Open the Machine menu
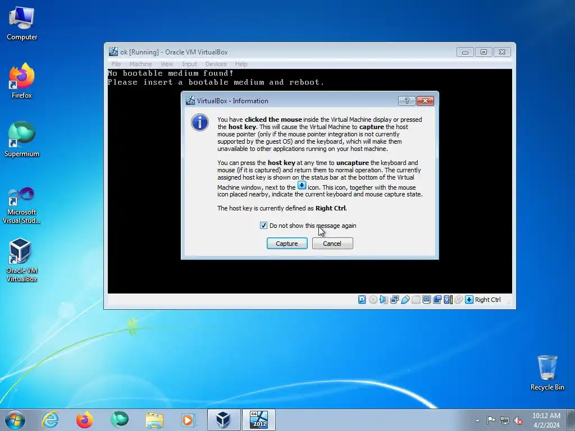 [x=140, y=64]
